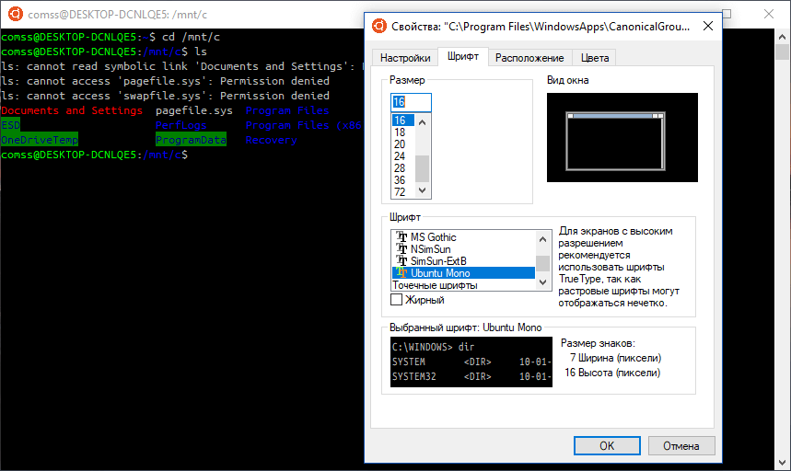The image size is (791, 471).
Task: Click the selected font preview showing C:\WINDOWS> dir
Action: pos(471,362)
